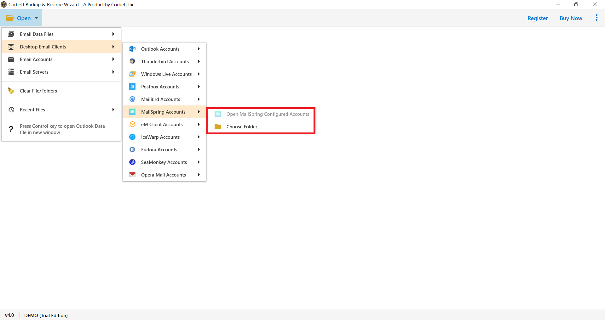
Task: Click the v4.0 version label
Action: [9, 315]
